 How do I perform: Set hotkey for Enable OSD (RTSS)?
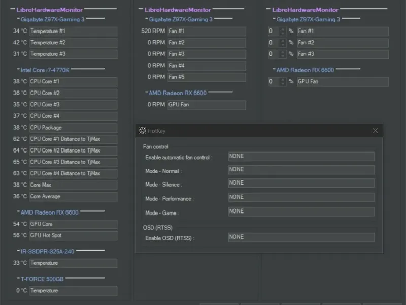point(301,237)
